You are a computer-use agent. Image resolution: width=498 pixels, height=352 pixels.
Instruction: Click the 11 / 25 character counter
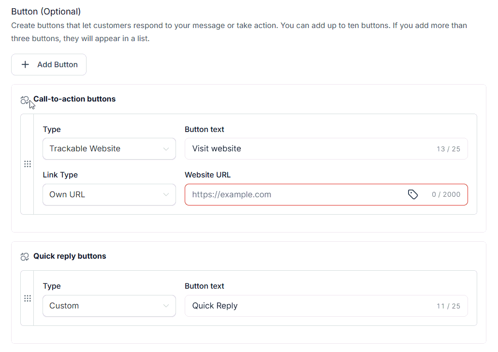coord(448,306)
